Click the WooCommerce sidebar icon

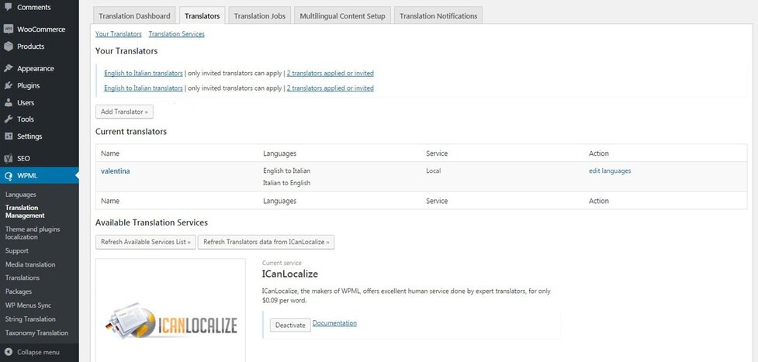9,29
